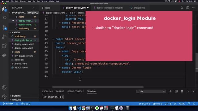Image resolution: width=198 pixels, height=111 pixels.
Task: Split the terminal panel
Action: [x=176, y=91]
